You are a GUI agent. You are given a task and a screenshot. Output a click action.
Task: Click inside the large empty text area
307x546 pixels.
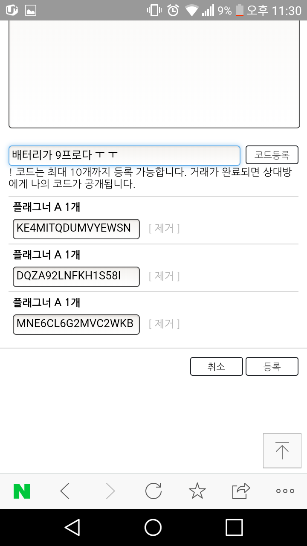click(x=154, y=74)
